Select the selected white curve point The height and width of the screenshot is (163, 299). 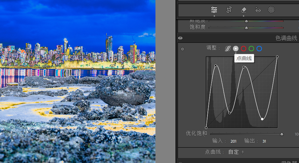[x=262, y=119]
